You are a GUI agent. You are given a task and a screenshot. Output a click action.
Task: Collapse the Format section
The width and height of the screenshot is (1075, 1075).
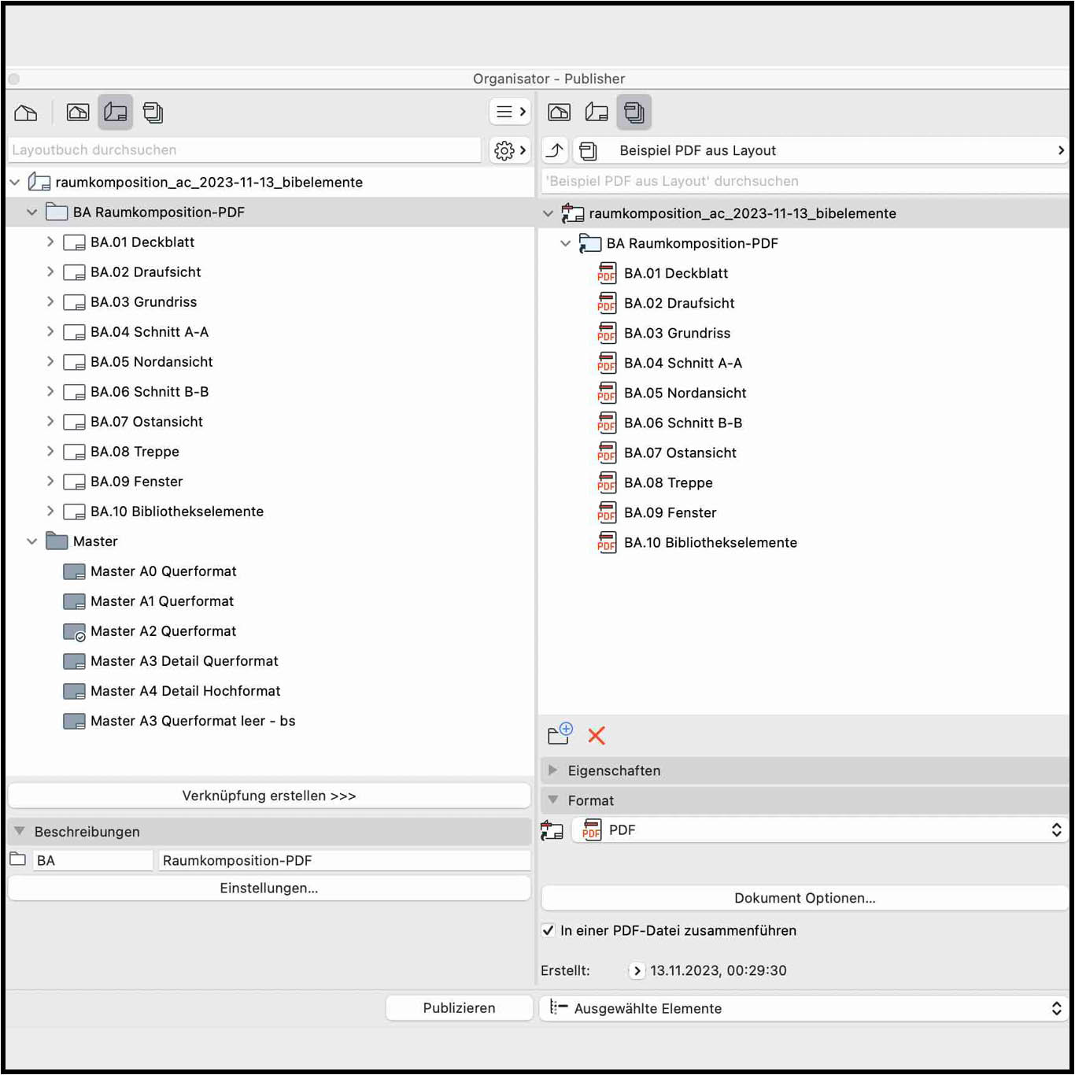(x=552, y=800)
